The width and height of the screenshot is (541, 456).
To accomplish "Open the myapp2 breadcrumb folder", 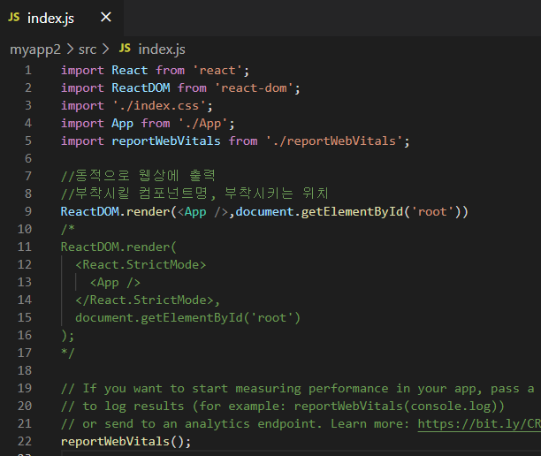I will pyautogui.click(x=35, y=49).
